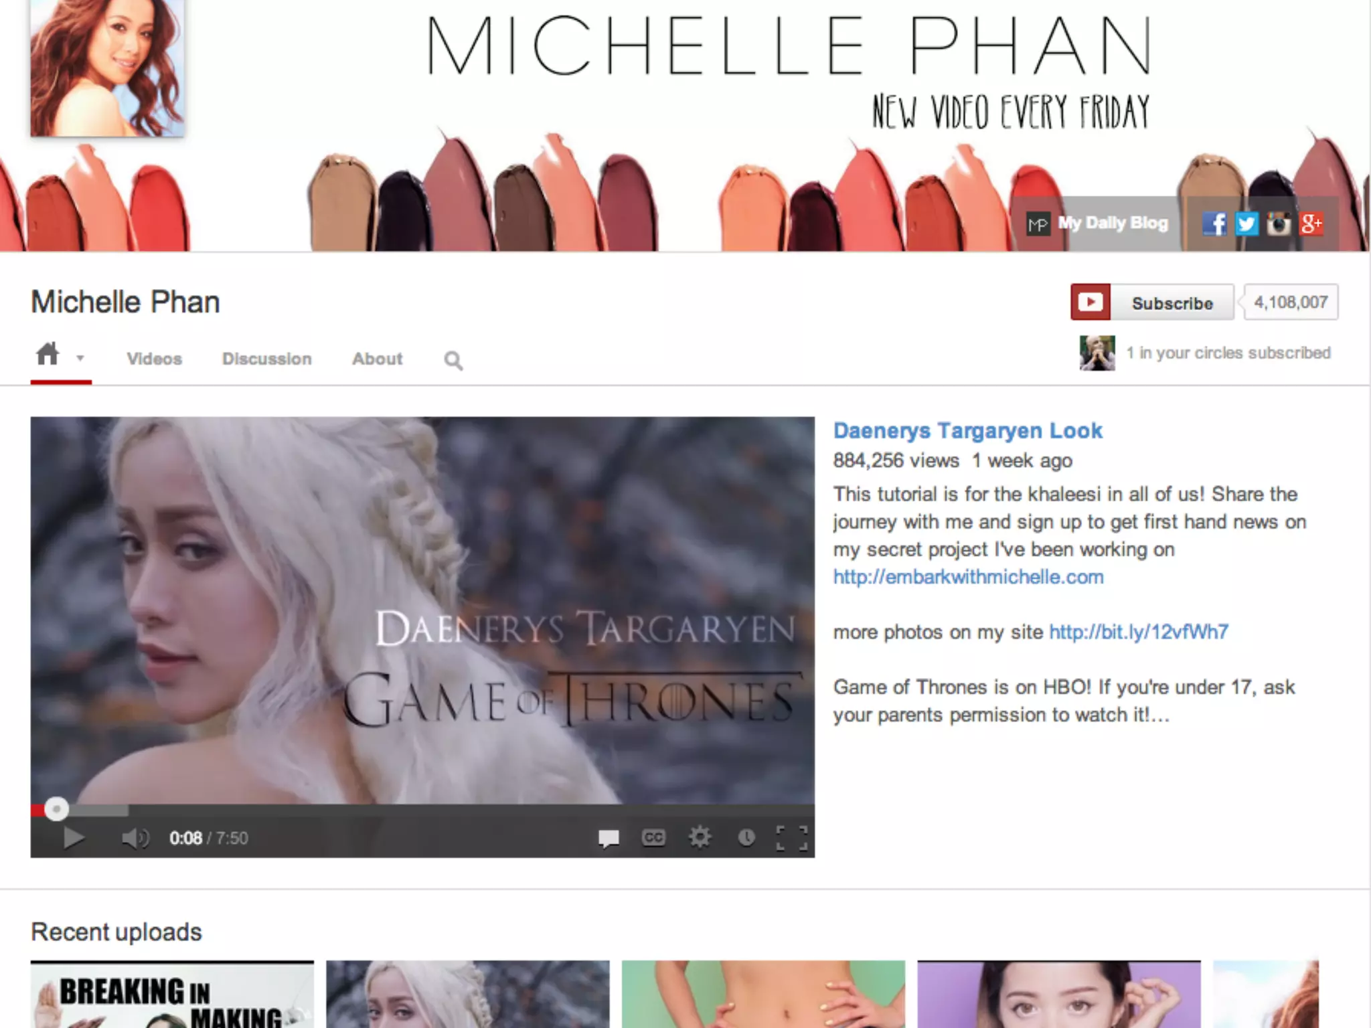The height and width of the screenshot is (1028, 1371).
Task: Click the video progress bar scrubber
Action: click(x=57, y=809)
